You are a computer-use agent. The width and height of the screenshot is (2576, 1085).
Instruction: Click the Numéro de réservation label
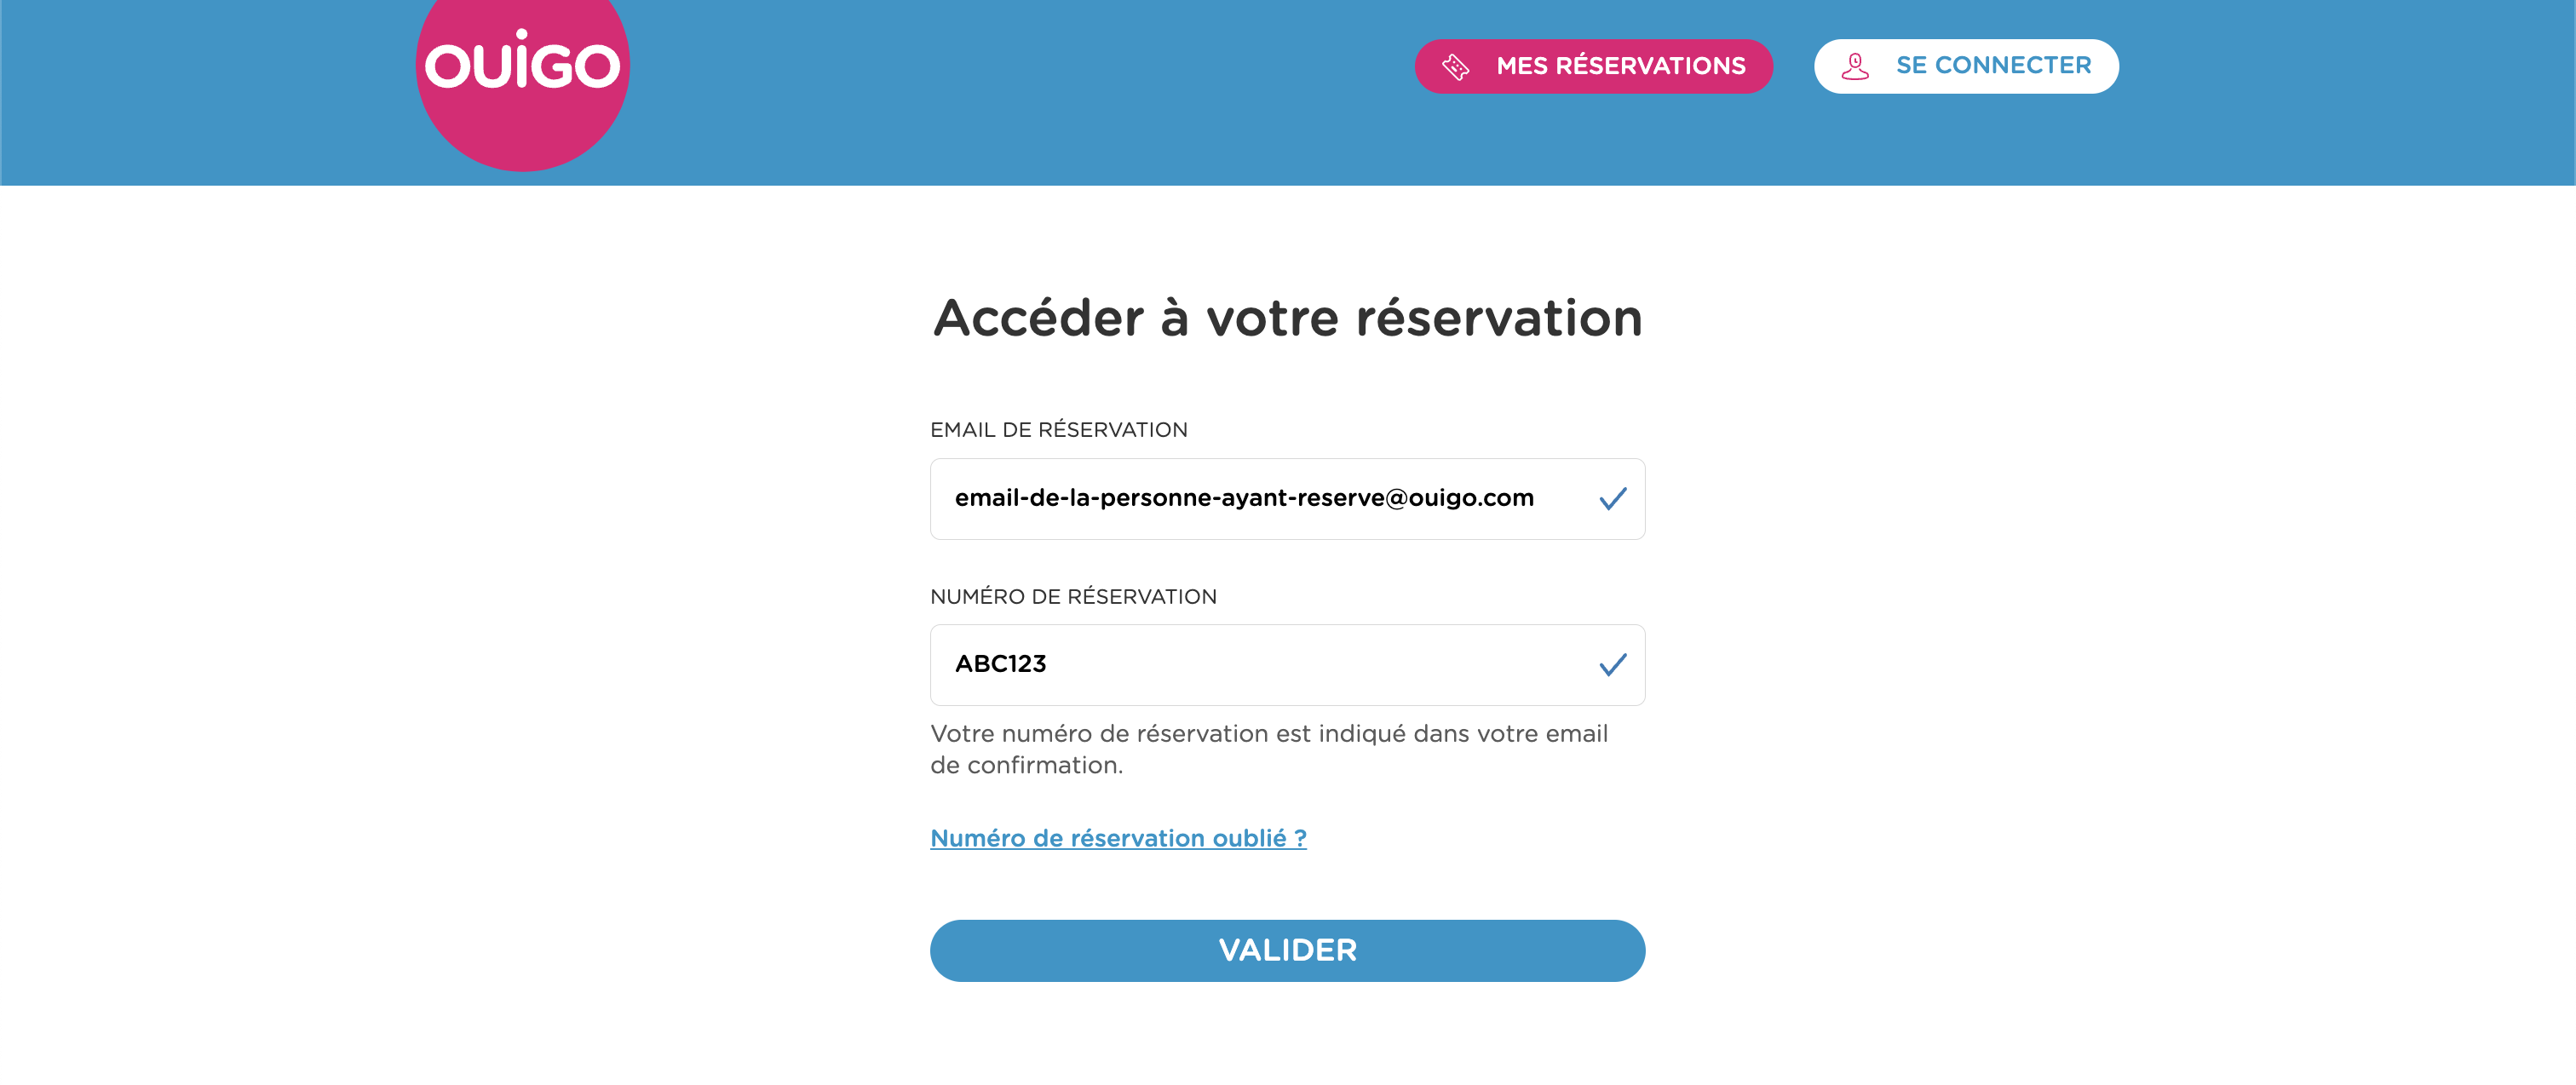pos(1073,597)
